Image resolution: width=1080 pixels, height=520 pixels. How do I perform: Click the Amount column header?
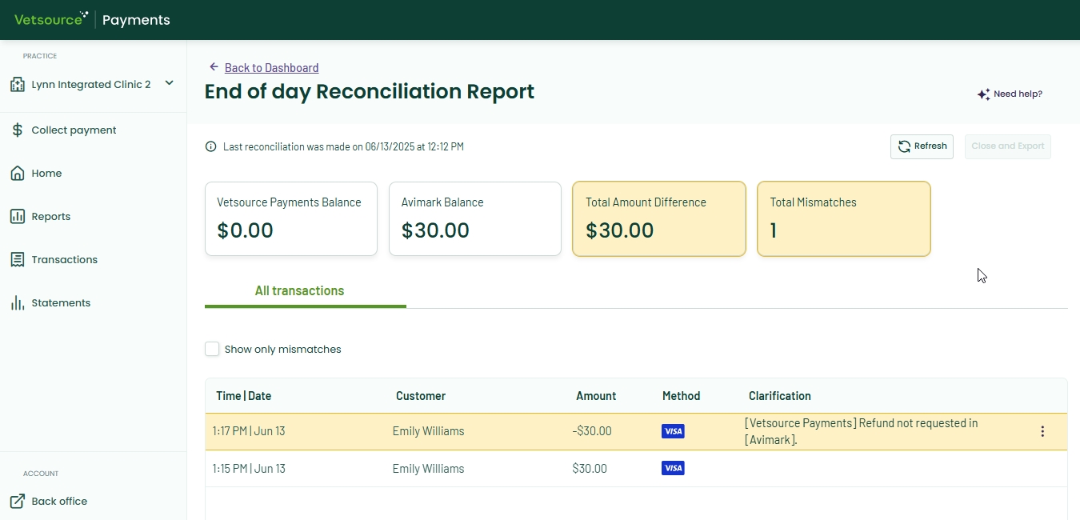596,396
